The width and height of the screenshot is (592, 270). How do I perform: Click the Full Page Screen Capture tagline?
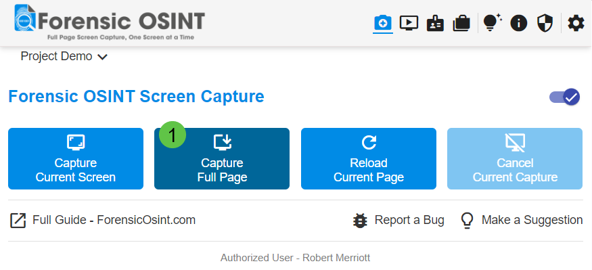pos(121,37)
